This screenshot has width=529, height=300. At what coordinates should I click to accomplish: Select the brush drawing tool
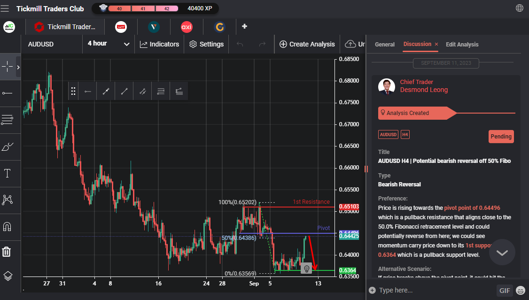click(8, 146)
